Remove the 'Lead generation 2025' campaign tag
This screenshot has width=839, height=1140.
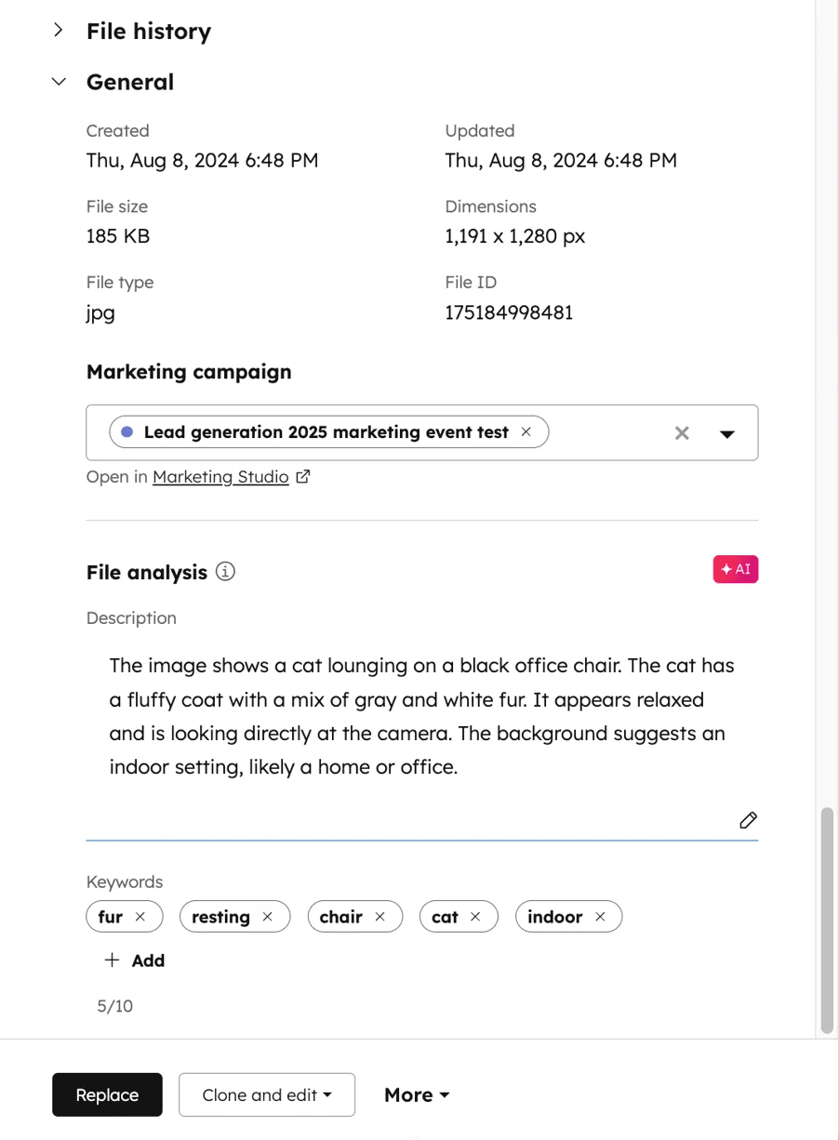[x=526, y=431]
